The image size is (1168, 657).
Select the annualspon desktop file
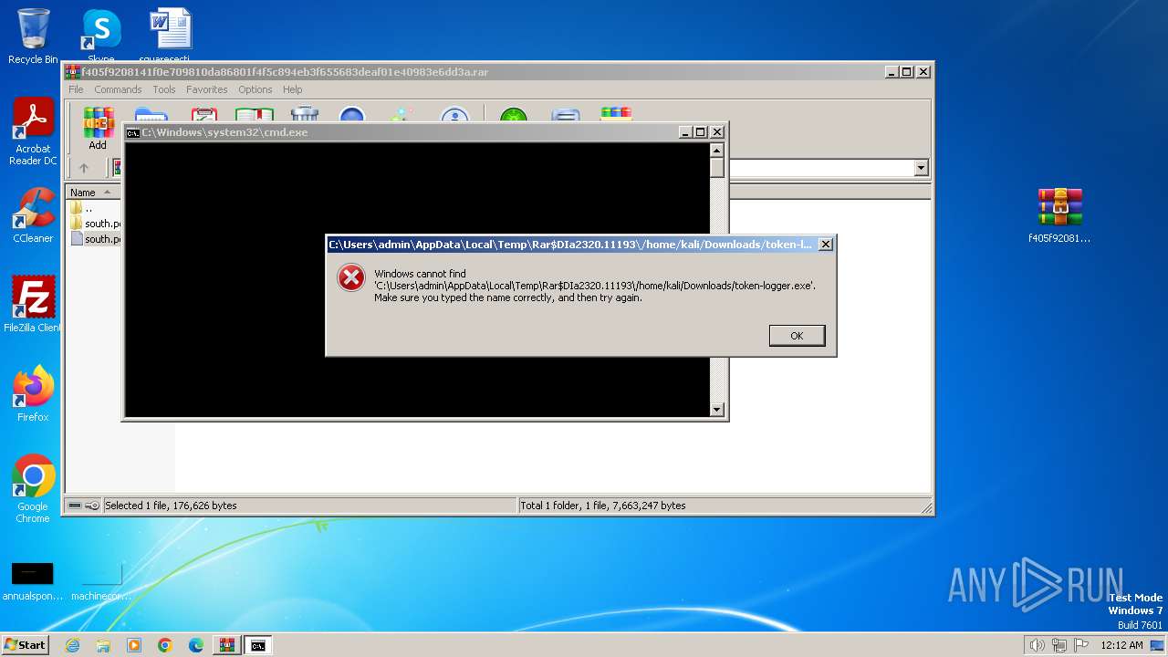[33, 581]
